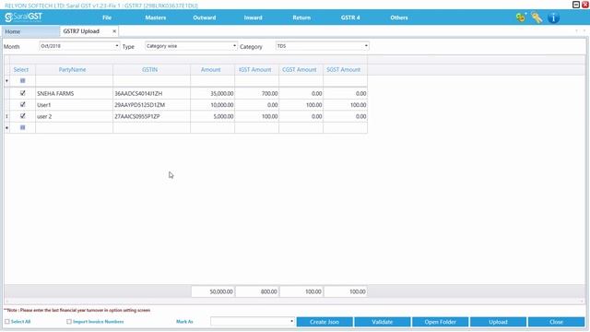Uncheck the User1 row checkbox
This screenshot has height=332, width=590.
[x=22, y=104]
